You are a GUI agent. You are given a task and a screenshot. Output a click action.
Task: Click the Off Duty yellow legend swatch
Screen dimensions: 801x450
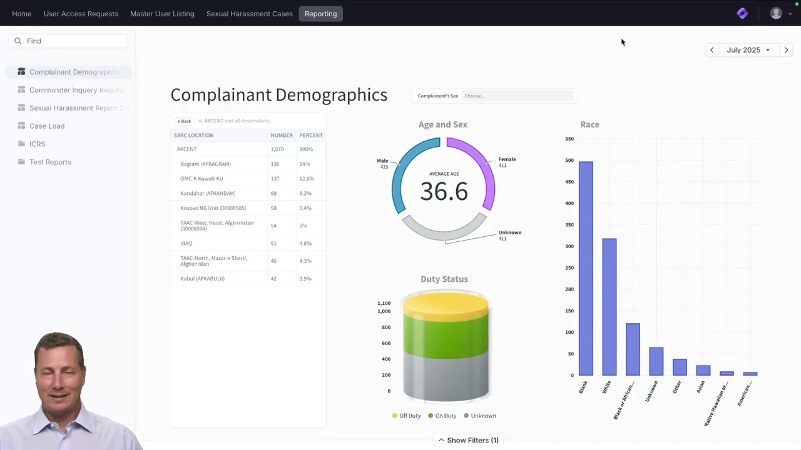pyautogui.click(x=395, y=416)
